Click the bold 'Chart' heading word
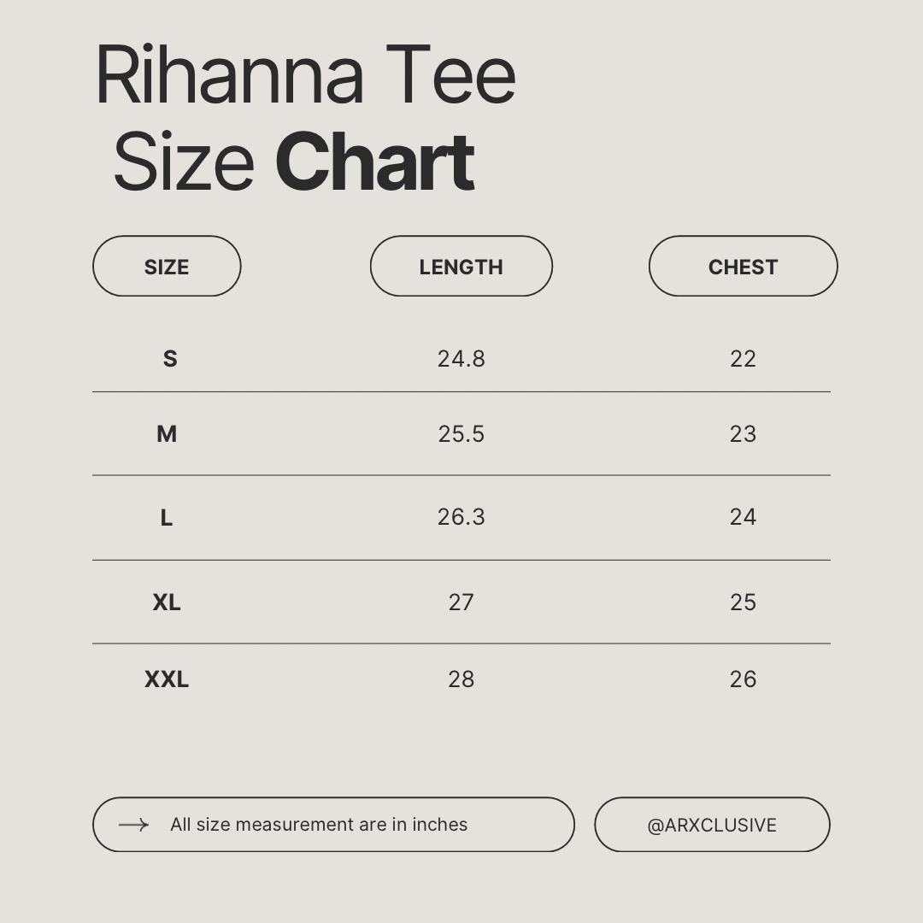Image resolution: width=923 pixels, height=923 pixels. point(374,162)
